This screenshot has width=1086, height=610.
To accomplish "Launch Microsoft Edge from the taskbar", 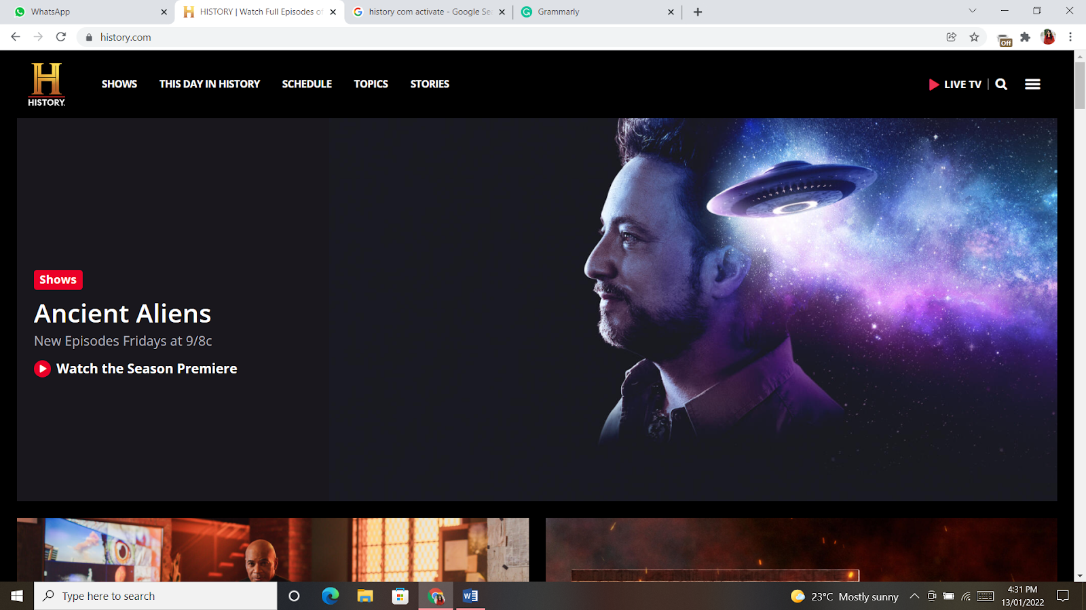I will pos(330,596).
